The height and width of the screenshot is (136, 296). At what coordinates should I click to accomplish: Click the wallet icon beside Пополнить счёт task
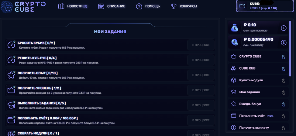[x=11, y=120]
